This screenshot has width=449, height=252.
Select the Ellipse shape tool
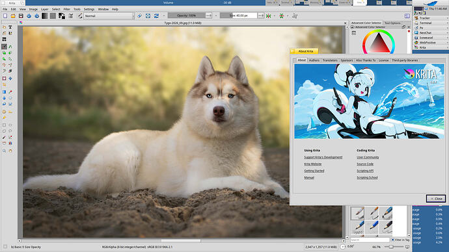(10, 53)
